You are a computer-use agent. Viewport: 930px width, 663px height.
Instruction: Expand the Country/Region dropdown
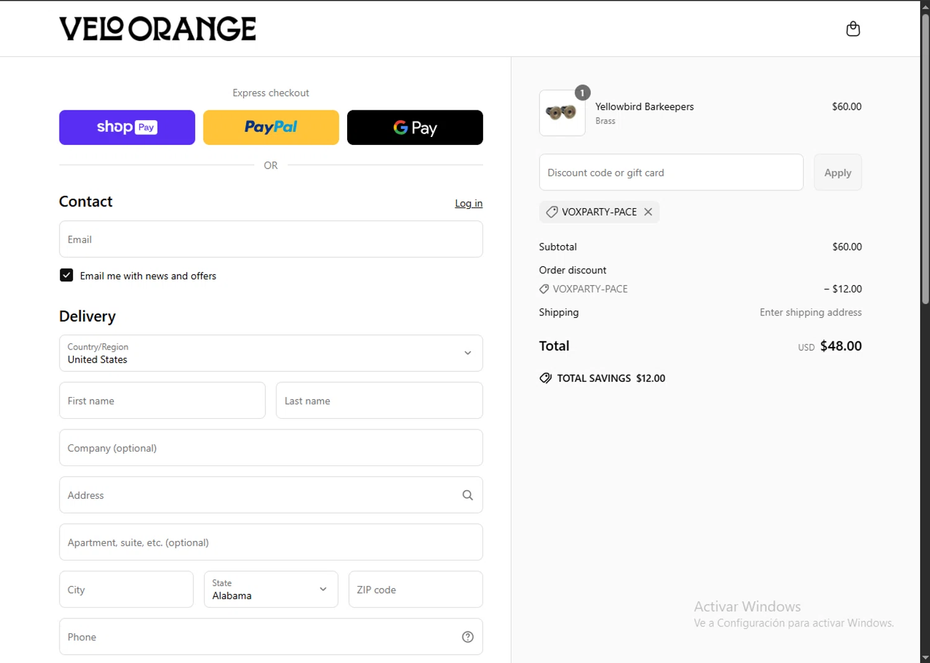click(271, 353)
